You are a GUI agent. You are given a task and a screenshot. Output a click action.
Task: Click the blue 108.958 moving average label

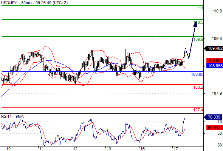215,65
